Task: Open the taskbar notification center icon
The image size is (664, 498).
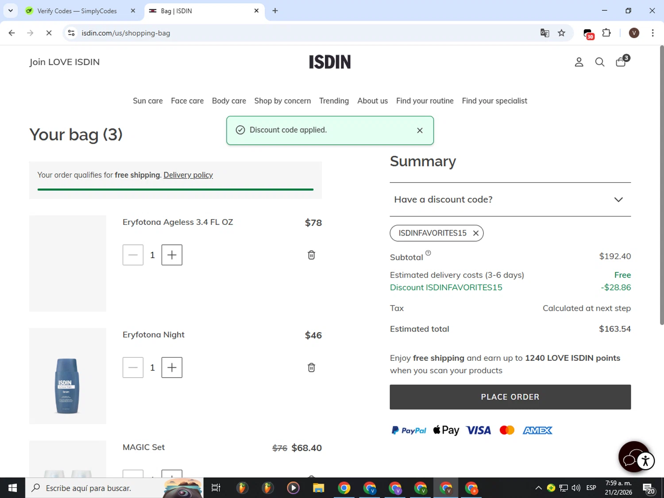Action: coord(649,489)
